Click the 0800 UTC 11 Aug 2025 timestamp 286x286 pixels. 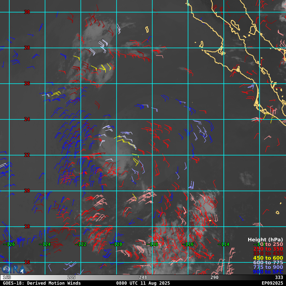click(143, 283)
